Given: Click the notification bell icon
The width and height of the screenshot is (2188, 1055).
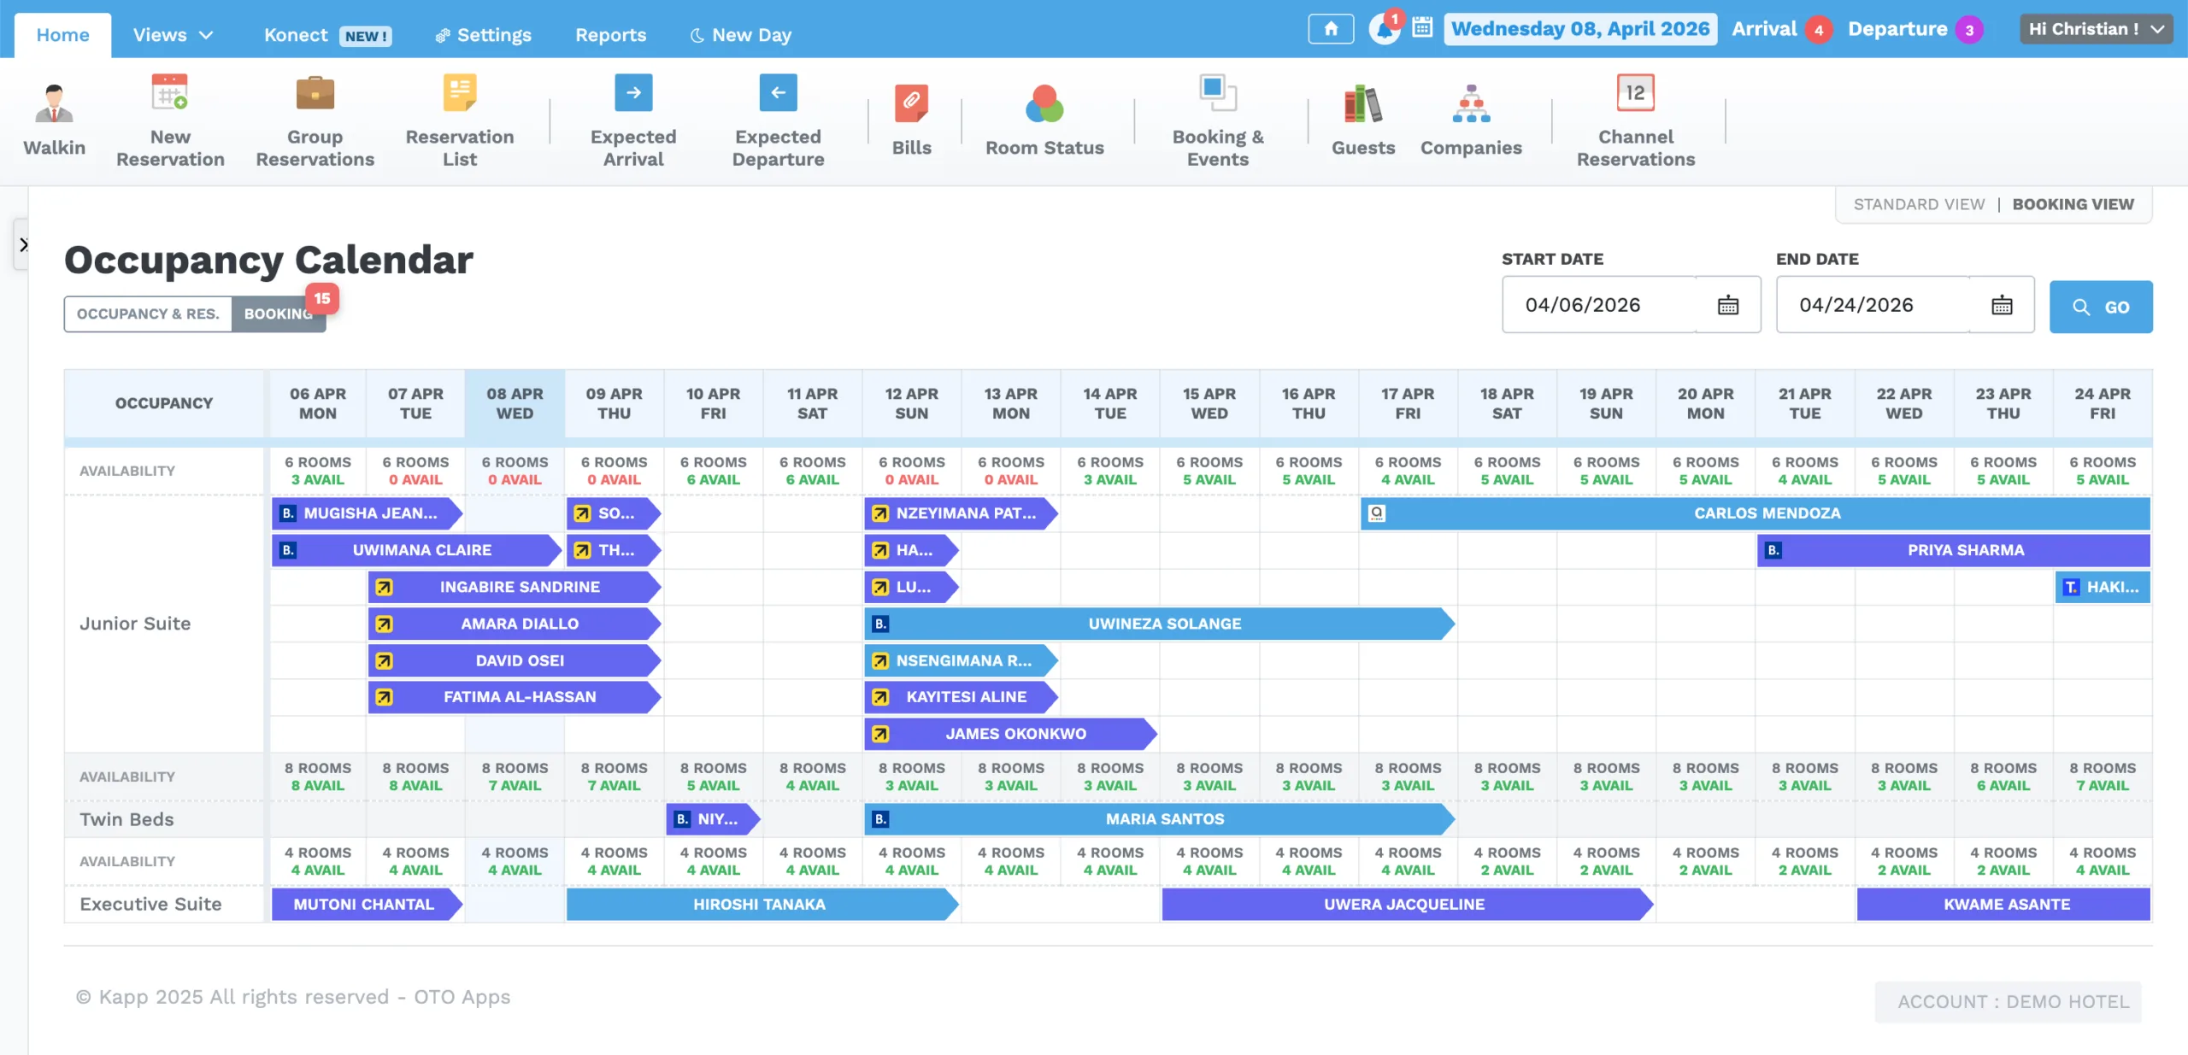Looking at the screenshot, I should pyautogui.click(x=1383, y=29).
